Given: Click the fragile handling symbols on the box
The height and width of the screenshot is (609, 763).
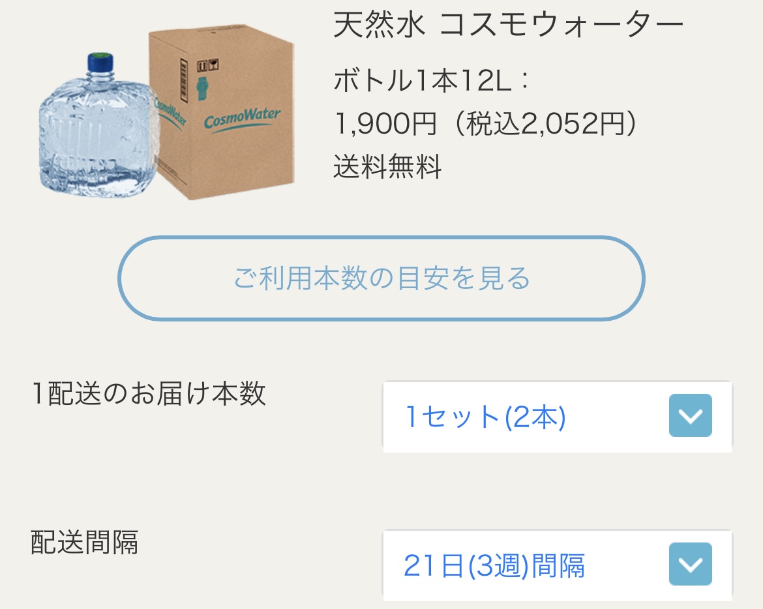Looking at the screenshot, I should [x=208, y=65].
